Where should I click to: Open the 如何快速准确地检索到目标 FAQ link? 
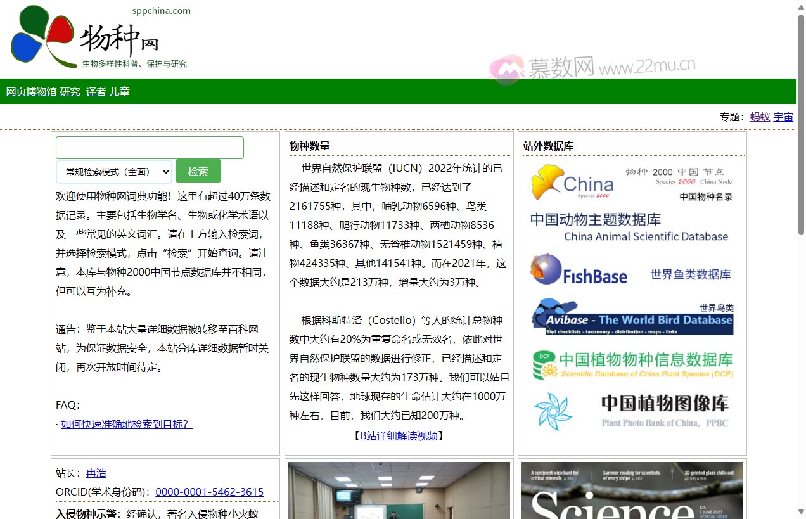(x=127, y=424)
